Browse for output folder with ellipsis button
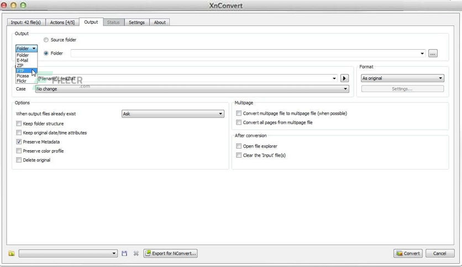Viewport: 462px width, 267px height. [433, 54]
